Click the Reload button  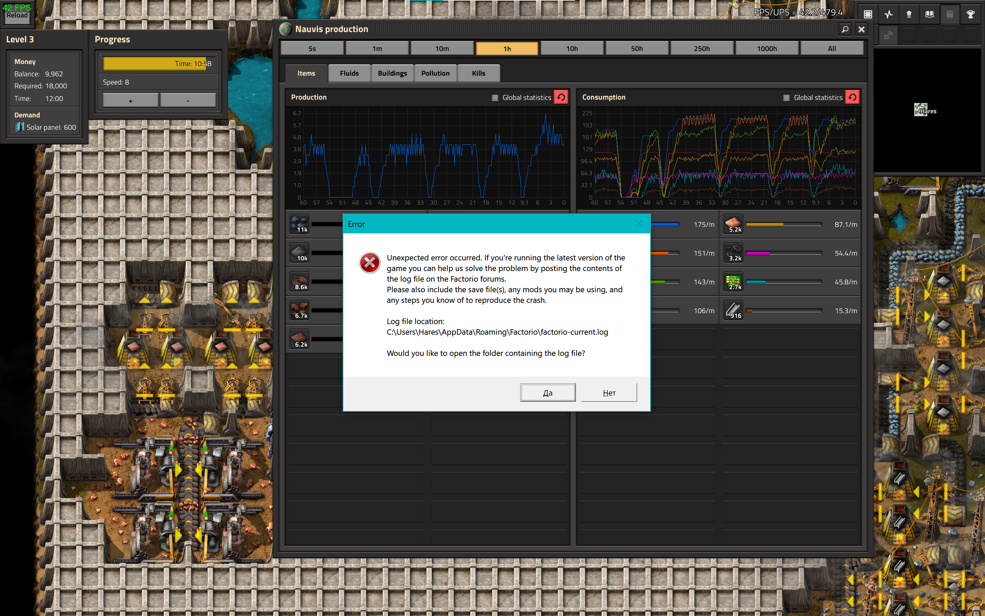pos(17,15)
